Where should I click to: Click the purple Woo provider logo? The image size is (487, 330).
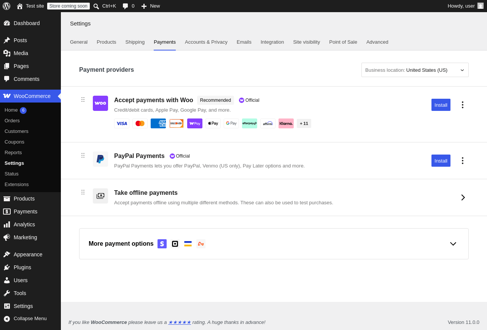point(100,103)
